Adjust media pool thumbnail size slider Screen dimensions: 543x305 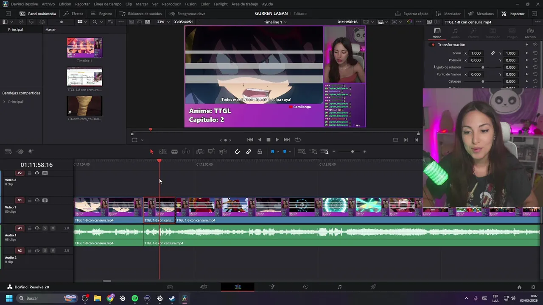tap(62, 22)
